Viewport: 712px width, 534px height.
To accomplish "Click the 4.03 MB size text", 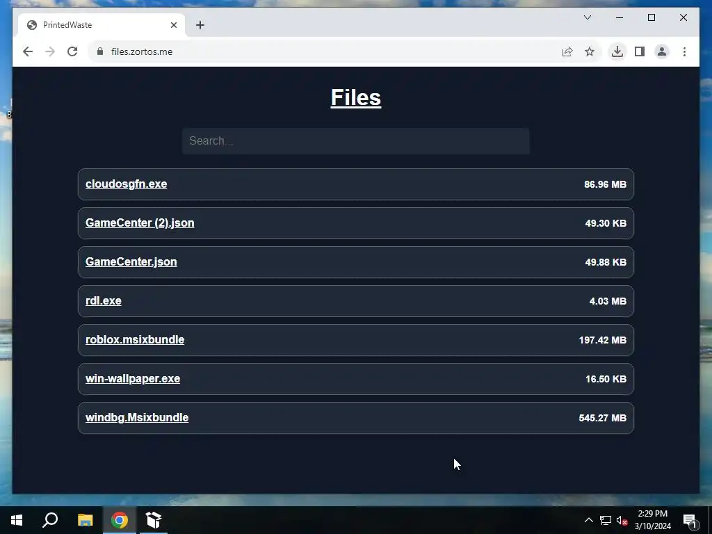I will tap(608, 301).
